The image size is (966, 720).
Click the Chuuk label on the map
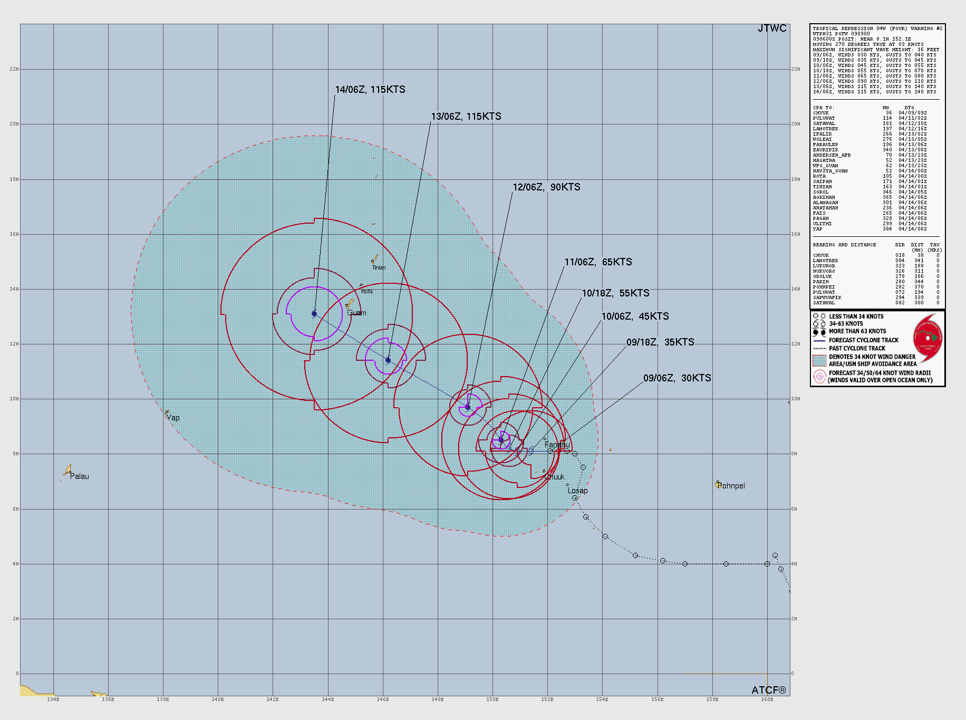pos(554,476)
